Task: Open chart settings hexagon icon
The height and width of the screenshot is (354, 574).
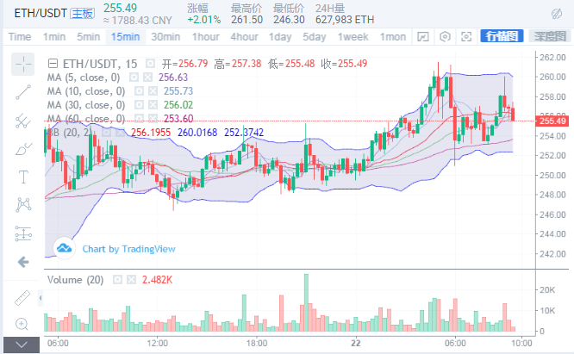Action: pos(445,36)
